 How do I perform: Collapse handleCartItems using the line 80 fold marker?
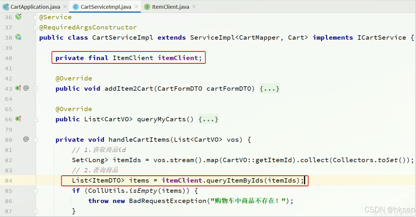(x=36, y=139)
